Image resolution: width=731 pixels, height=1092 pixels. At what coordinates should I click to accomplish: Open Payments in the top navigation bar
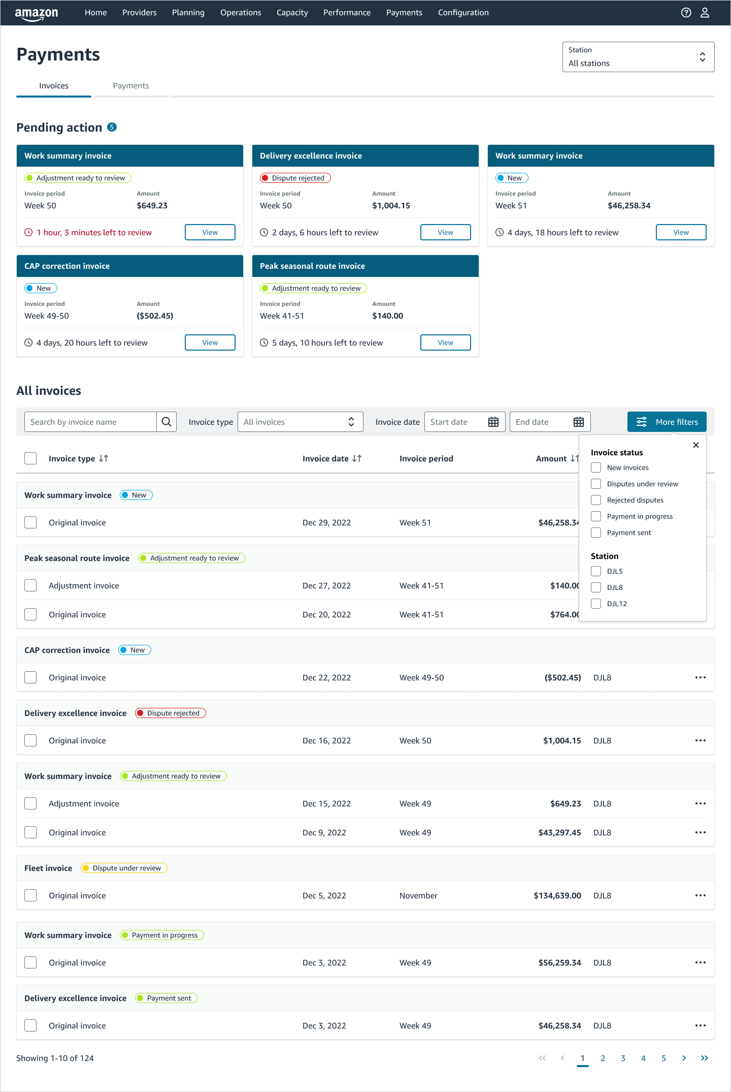coord(404,13)
